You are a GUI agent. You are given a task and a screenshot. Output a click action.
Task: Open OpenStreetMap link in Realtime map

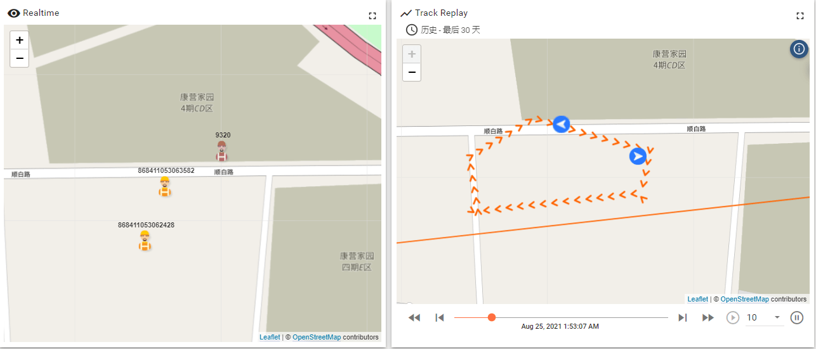pyautogui.click(x=317, y=337)
